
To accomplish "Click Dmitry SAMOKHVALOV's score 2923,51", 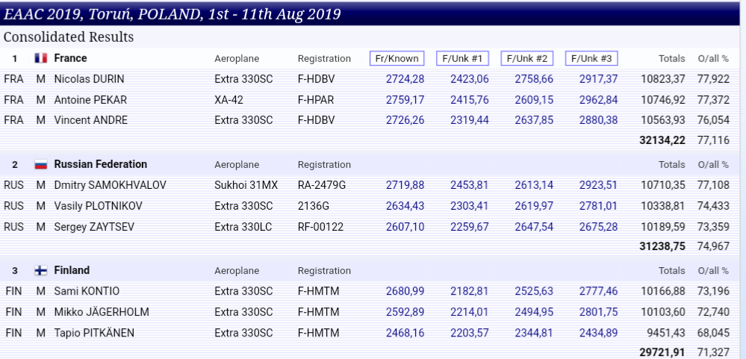I will (598, 185).
